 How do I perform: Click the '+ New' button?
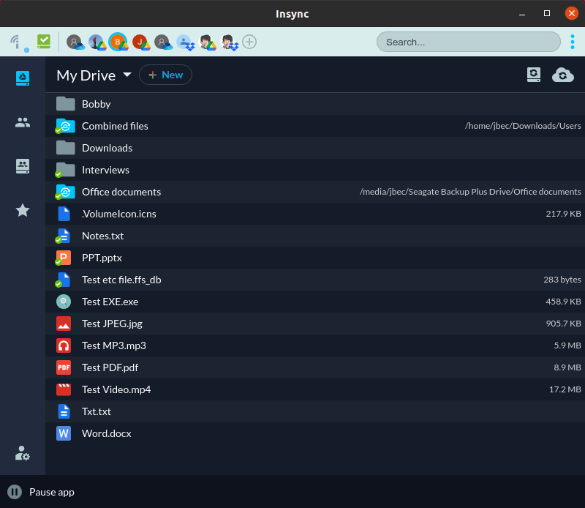click(165, 75)
